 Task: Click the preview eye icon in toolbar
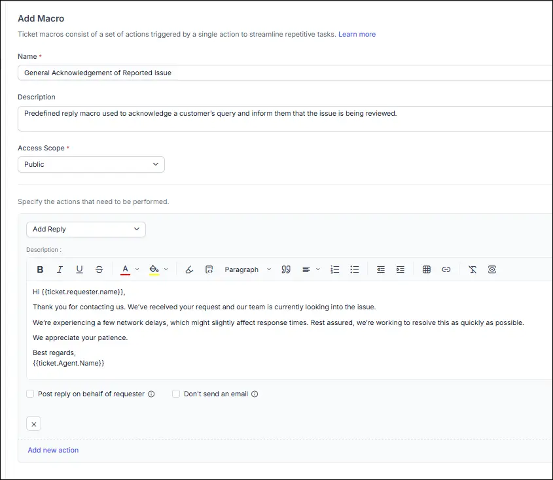492,269
